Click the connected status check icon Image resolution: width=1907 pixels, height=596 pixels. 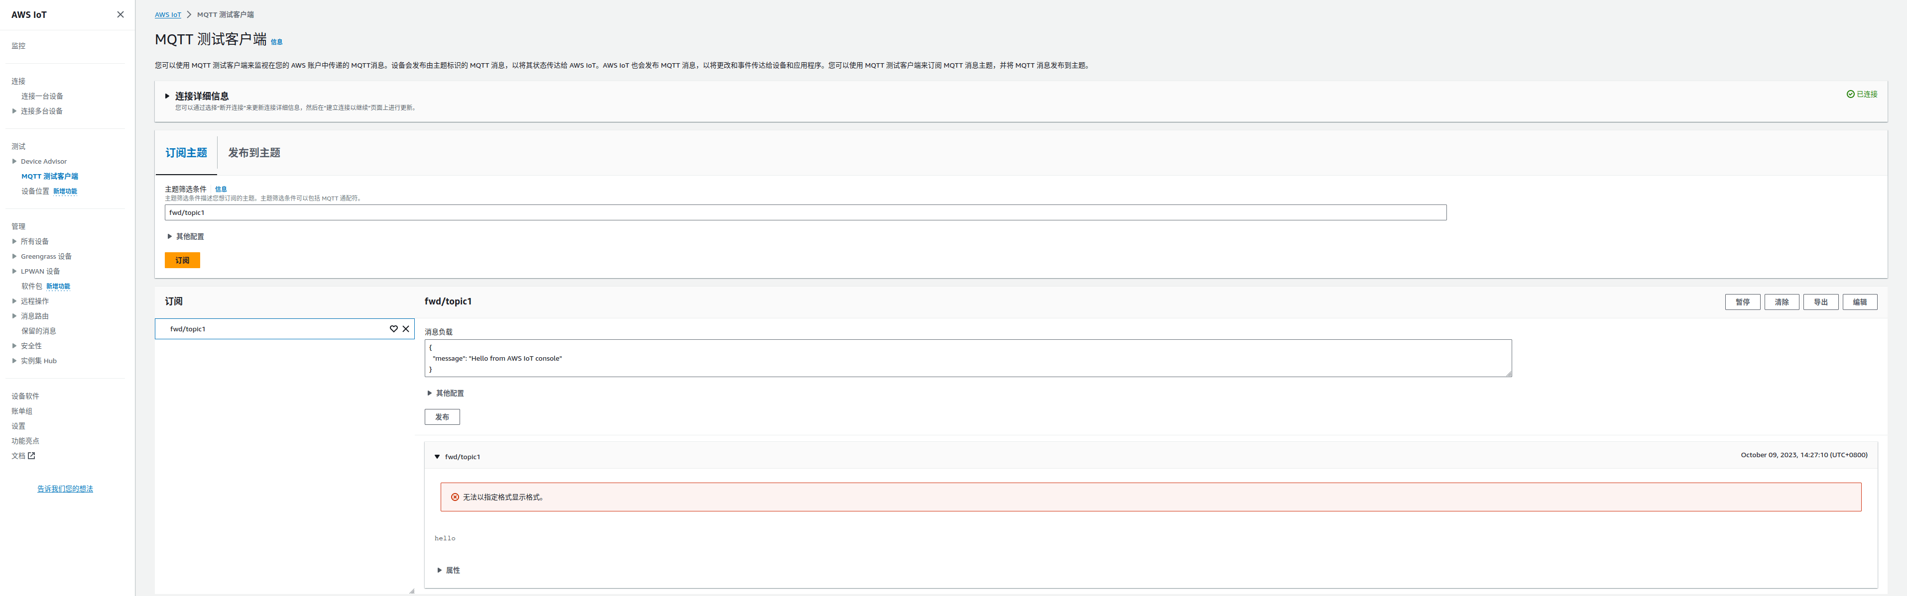click(1850, 94)
